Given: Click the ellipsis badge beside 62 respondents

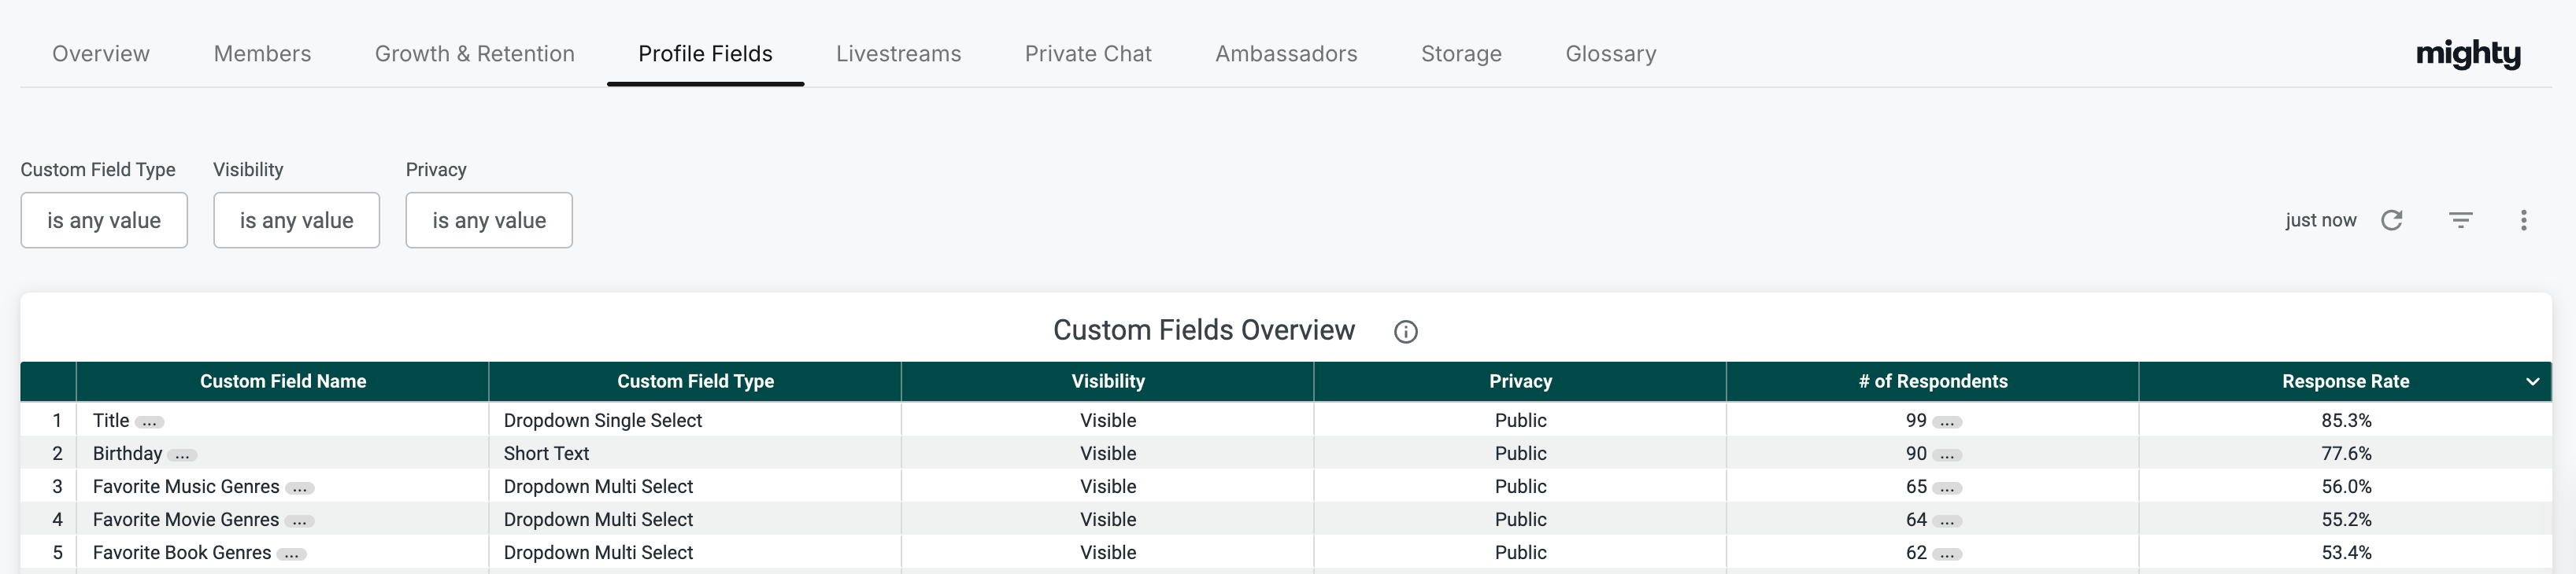Looking at the screenshot, I should (1947, 554).
